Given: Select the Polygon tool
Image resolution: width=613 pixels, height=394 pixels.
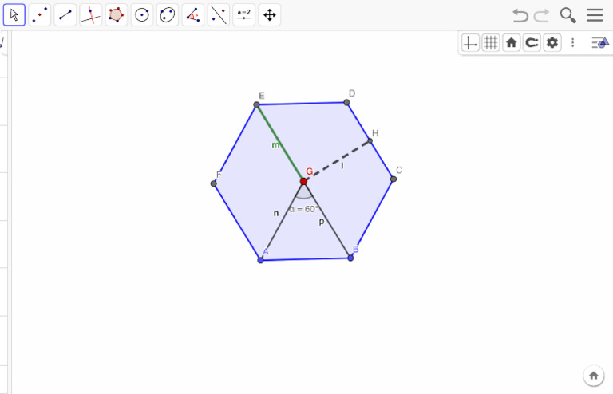Looking at the screenshot, I should coord(116,15).
